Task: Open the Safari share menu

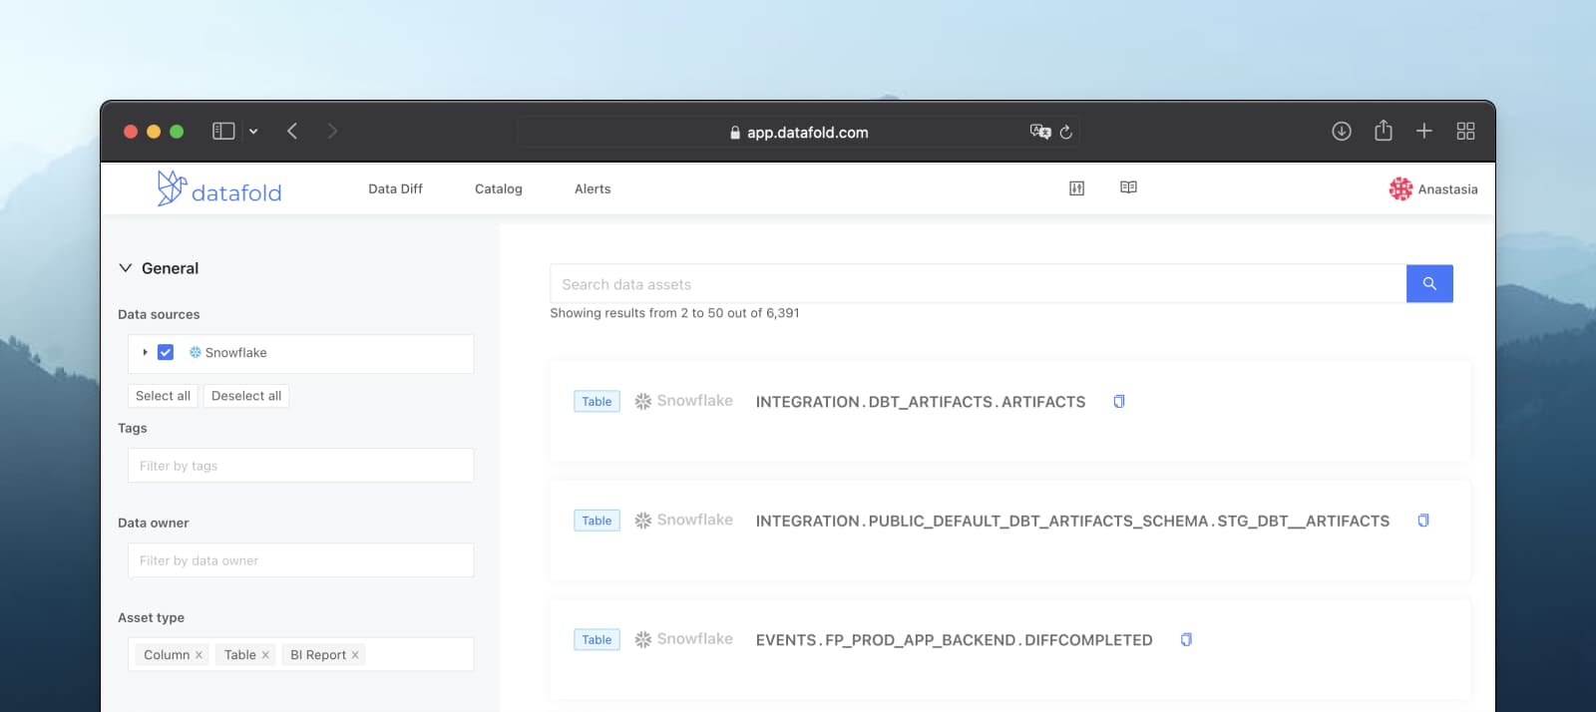Action: (1383, 131)
